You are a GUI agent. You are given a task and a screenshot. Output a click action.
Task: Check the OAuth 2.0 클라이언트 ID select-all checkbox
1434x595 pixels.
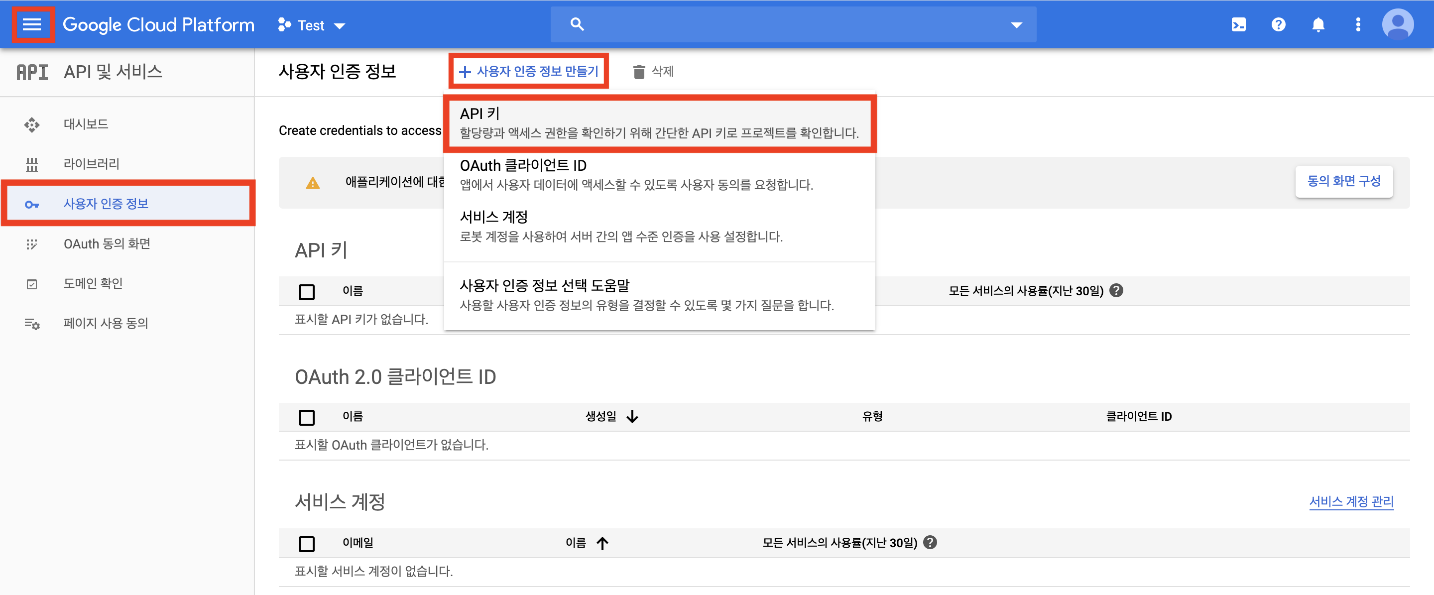[306, 417]
